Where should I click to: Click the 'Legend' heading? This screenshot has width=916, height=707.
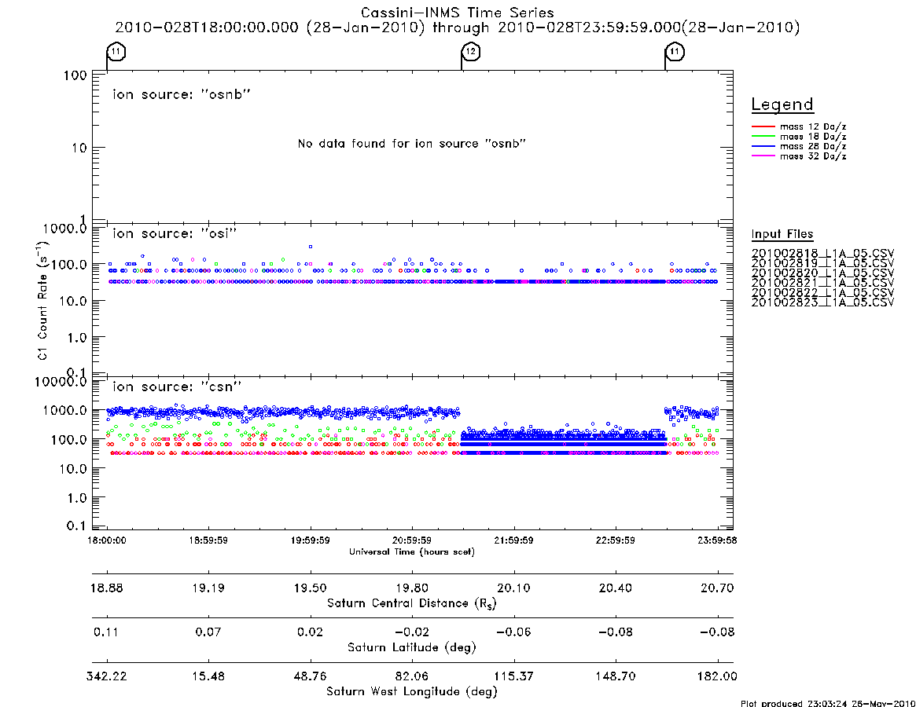tap(782, 104)
